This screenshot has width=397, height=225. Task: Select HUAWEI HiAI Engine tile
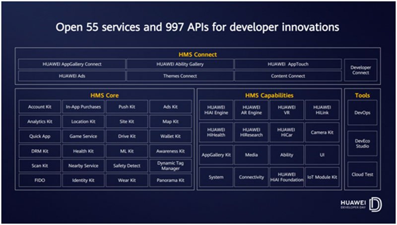pyautogui.click(x=216, y=110)
